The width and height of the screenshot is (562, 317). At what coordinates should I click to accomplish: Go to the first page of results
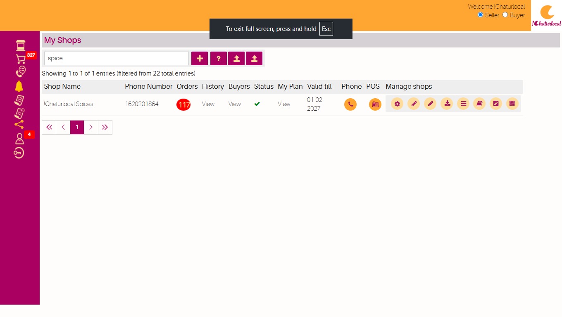point(49,127)
